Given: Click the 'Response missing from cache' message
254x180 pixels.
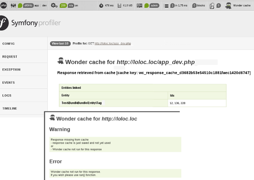Looking at the screenshot, I should coord(70,140).
